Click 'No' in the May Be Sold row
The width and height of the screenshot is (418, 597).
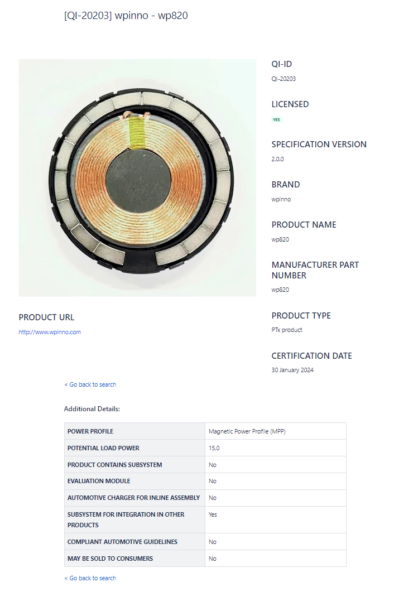click(x=213, y=559)
